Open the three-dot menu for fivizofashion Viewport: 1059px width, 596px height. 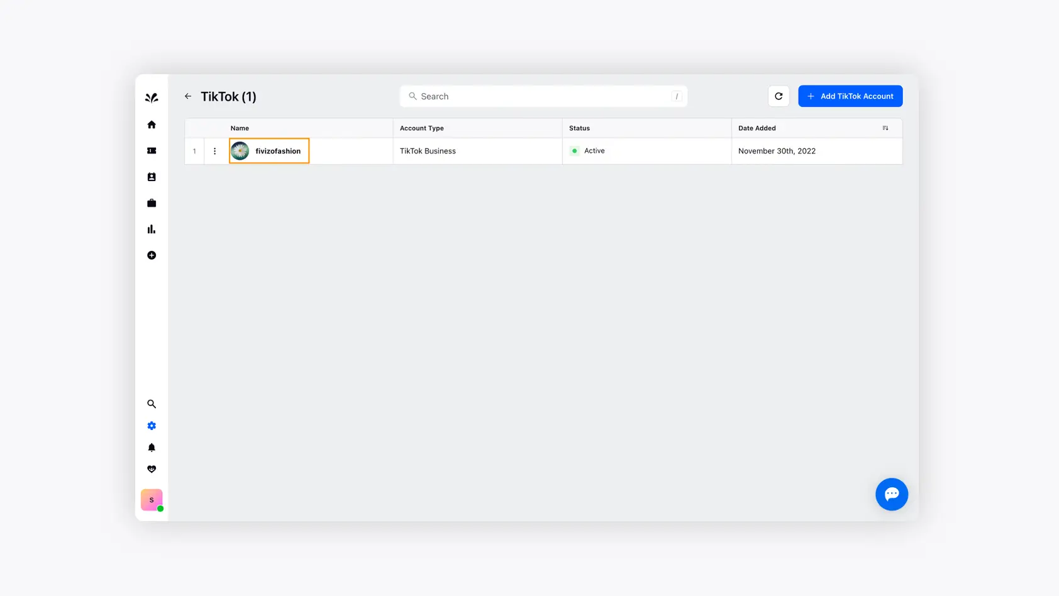click(214, 151)
